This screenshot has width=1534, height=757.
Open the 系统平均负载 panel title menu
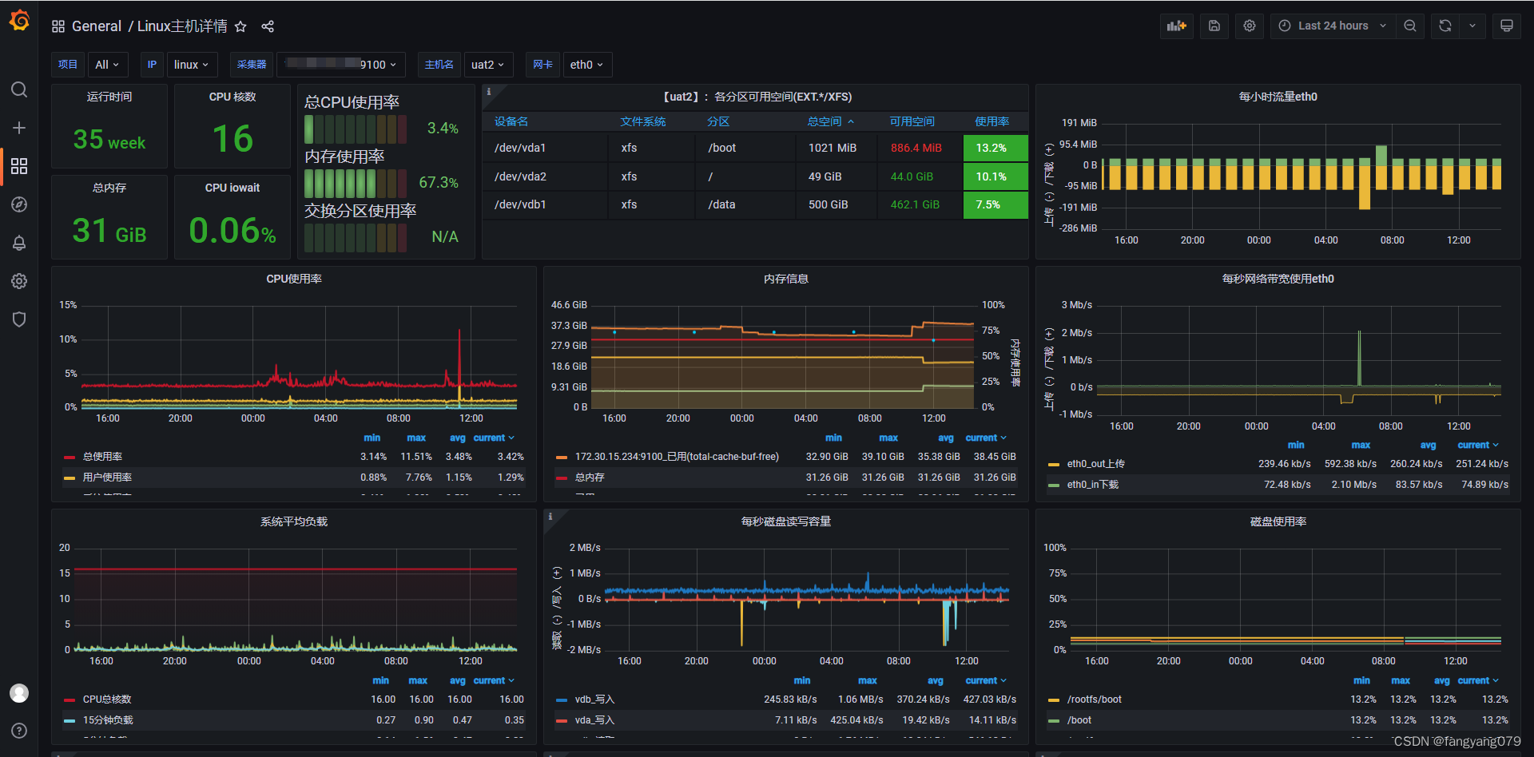(294, 521)
